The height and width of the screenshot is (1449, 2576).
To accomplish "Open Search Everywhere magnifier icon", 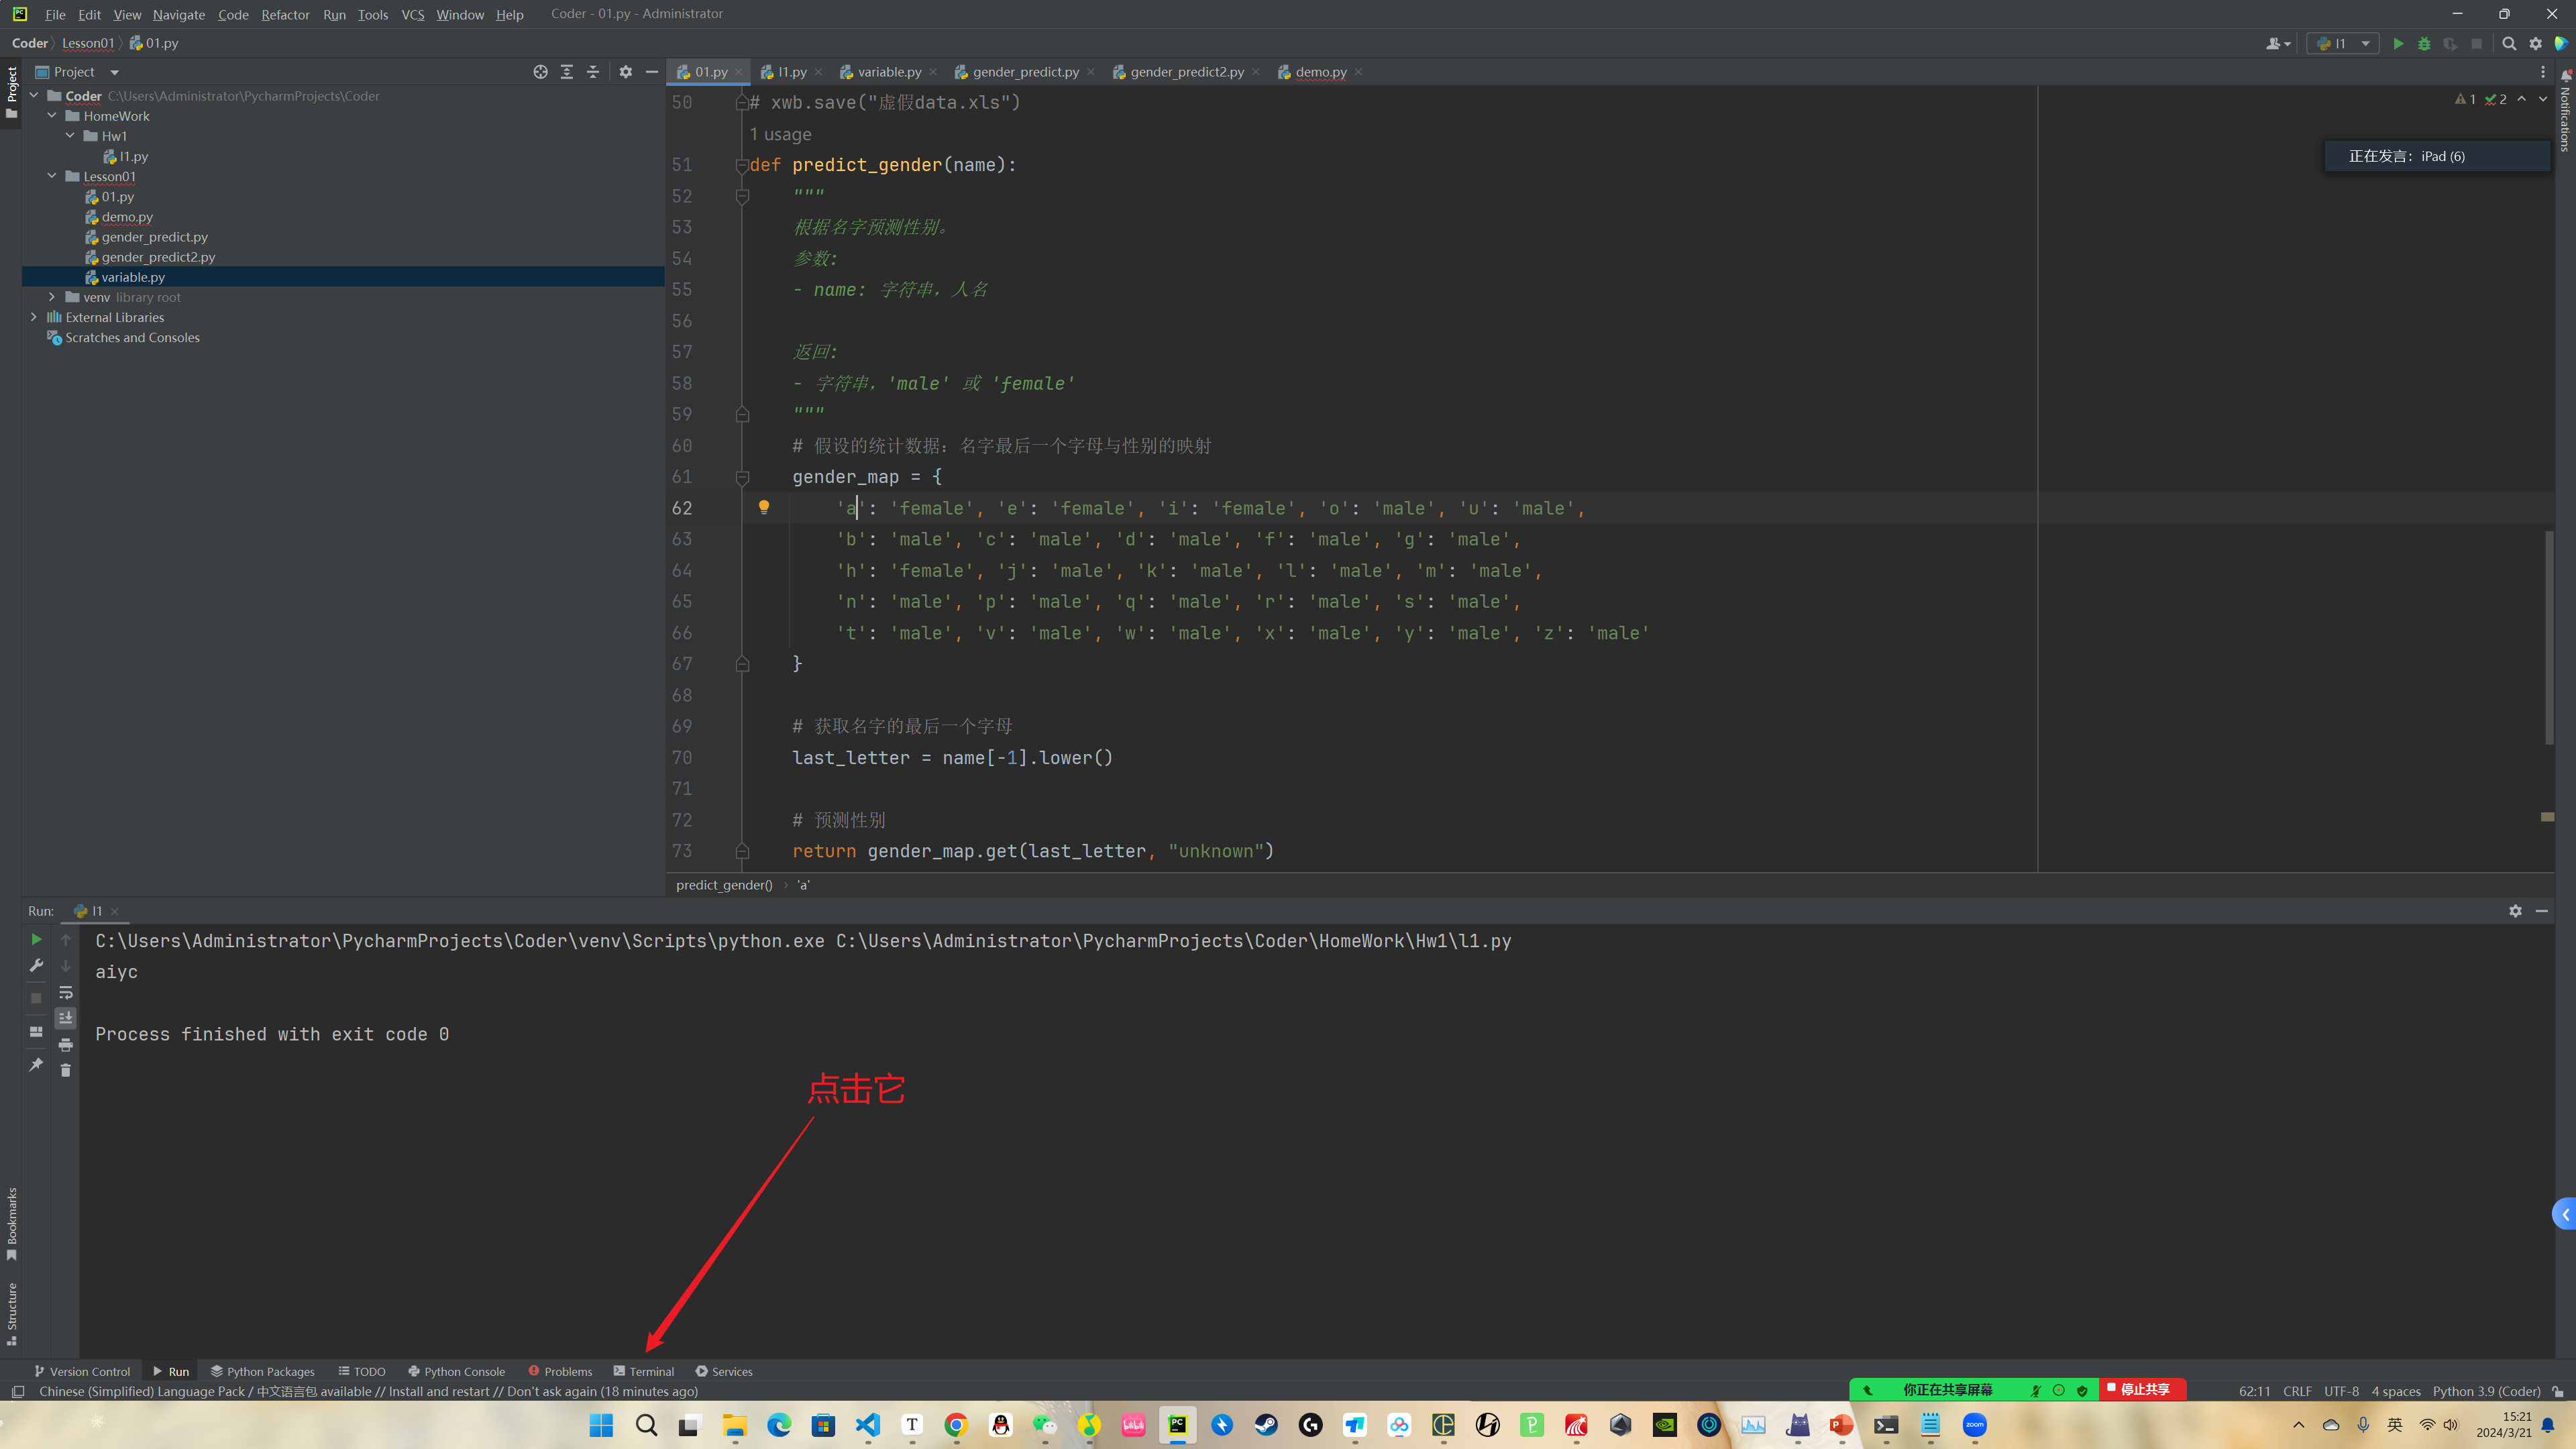I will pyautogui.click(x=2509, y=43).
